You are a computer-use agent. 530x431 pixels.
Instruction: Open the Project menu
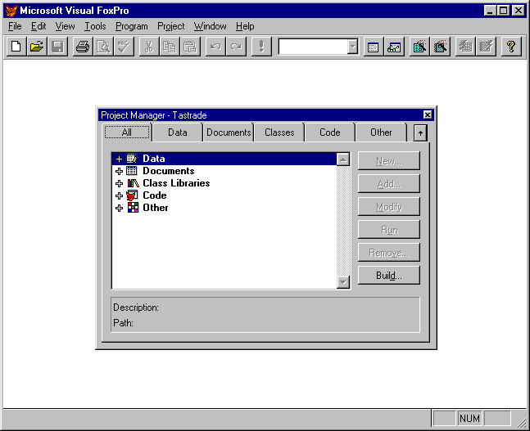click(x=170, y=26)
